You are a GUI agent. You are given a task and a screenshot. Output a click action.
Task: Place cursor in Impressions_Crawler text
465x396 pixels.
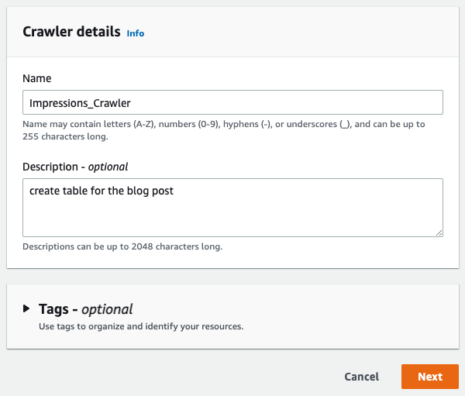[80, 103]
